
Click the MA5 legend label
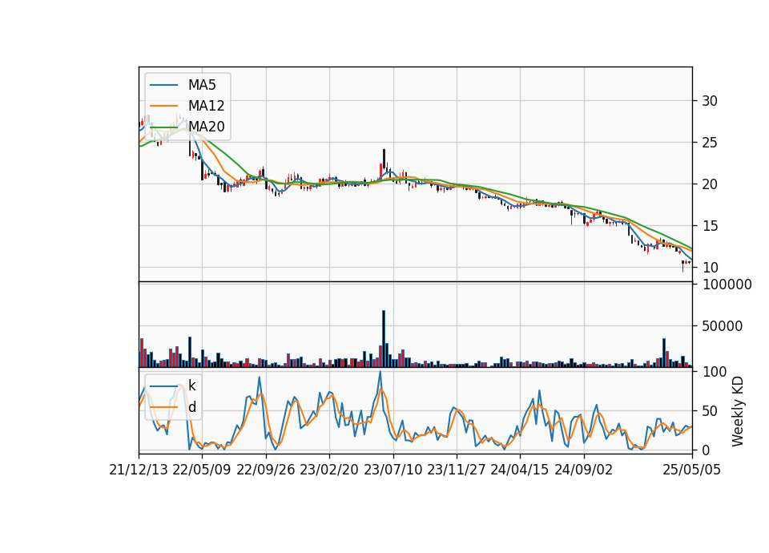[x=202, y=85]
